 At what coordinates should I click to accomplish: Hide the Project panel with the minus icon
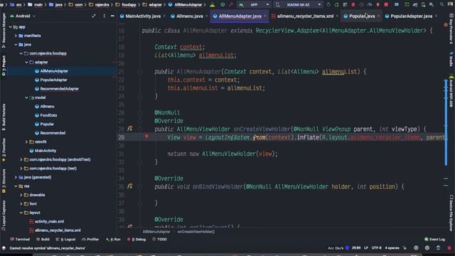[x=112, y=16]
